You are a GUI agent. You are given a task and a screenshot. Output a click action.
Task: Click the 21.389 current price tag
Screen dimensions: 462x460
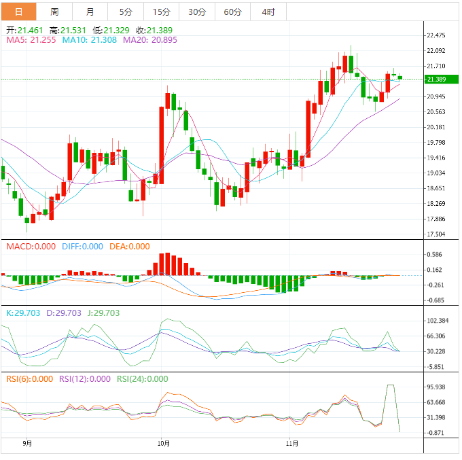pyautogui.click(x=442, y=79)
